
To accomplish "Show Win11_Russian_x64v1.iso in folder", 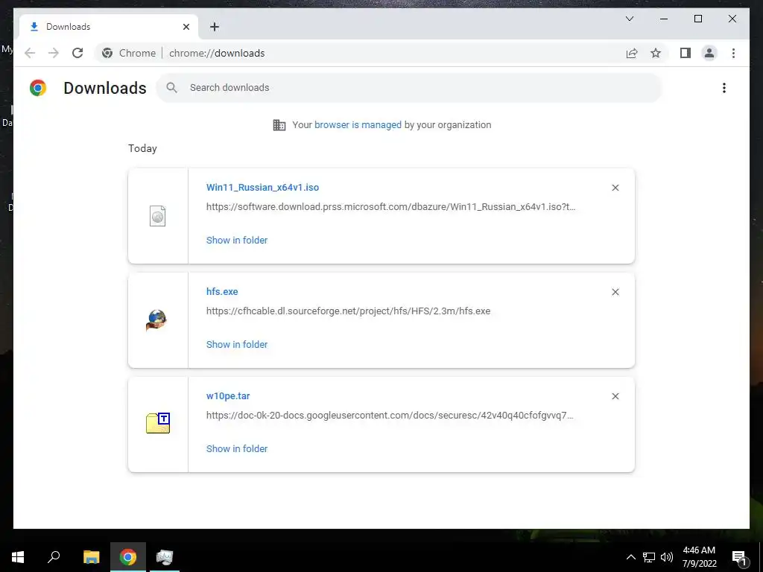I will [x=237, y=240].
